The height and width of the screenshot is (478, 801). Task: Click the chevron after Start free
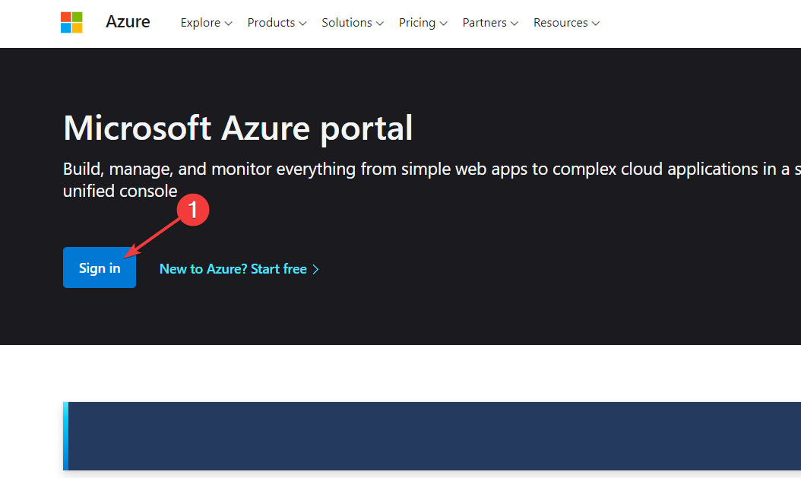[315, 270]
